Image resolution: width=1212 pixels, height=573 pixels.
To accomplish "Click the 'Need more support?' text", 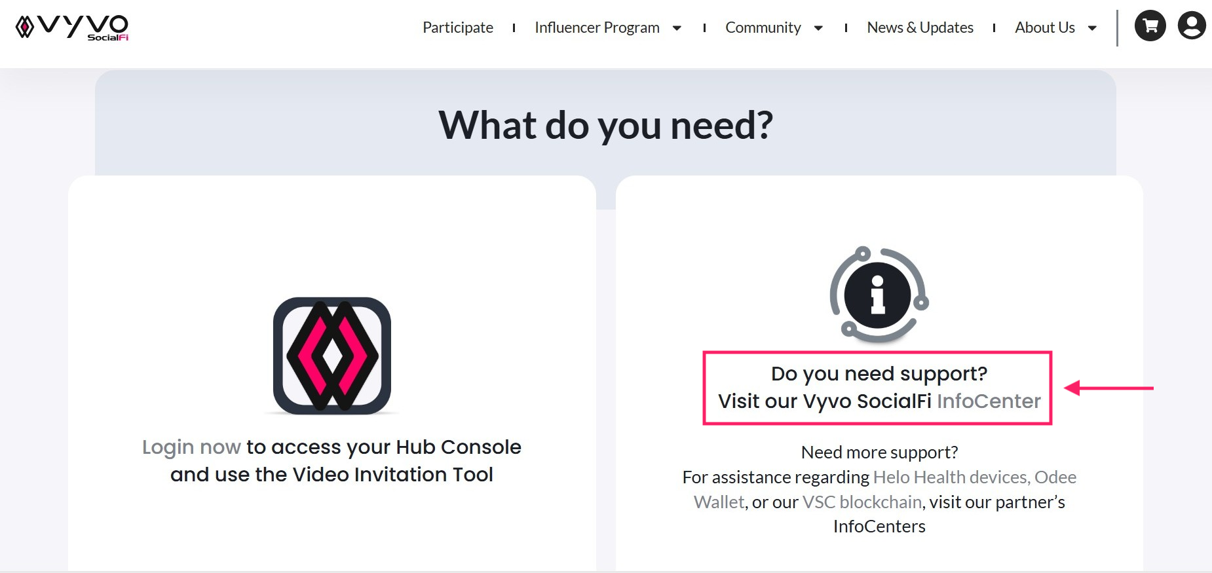I will [880, 453].
